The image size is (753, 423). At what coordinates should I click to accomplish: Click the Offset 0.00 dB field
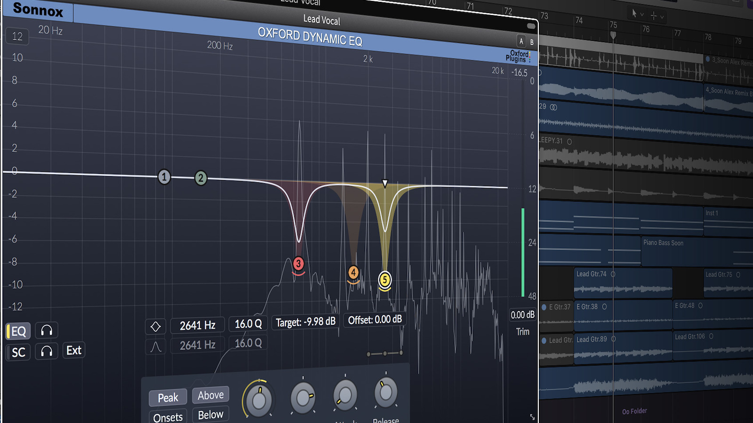tap(375, 320)
